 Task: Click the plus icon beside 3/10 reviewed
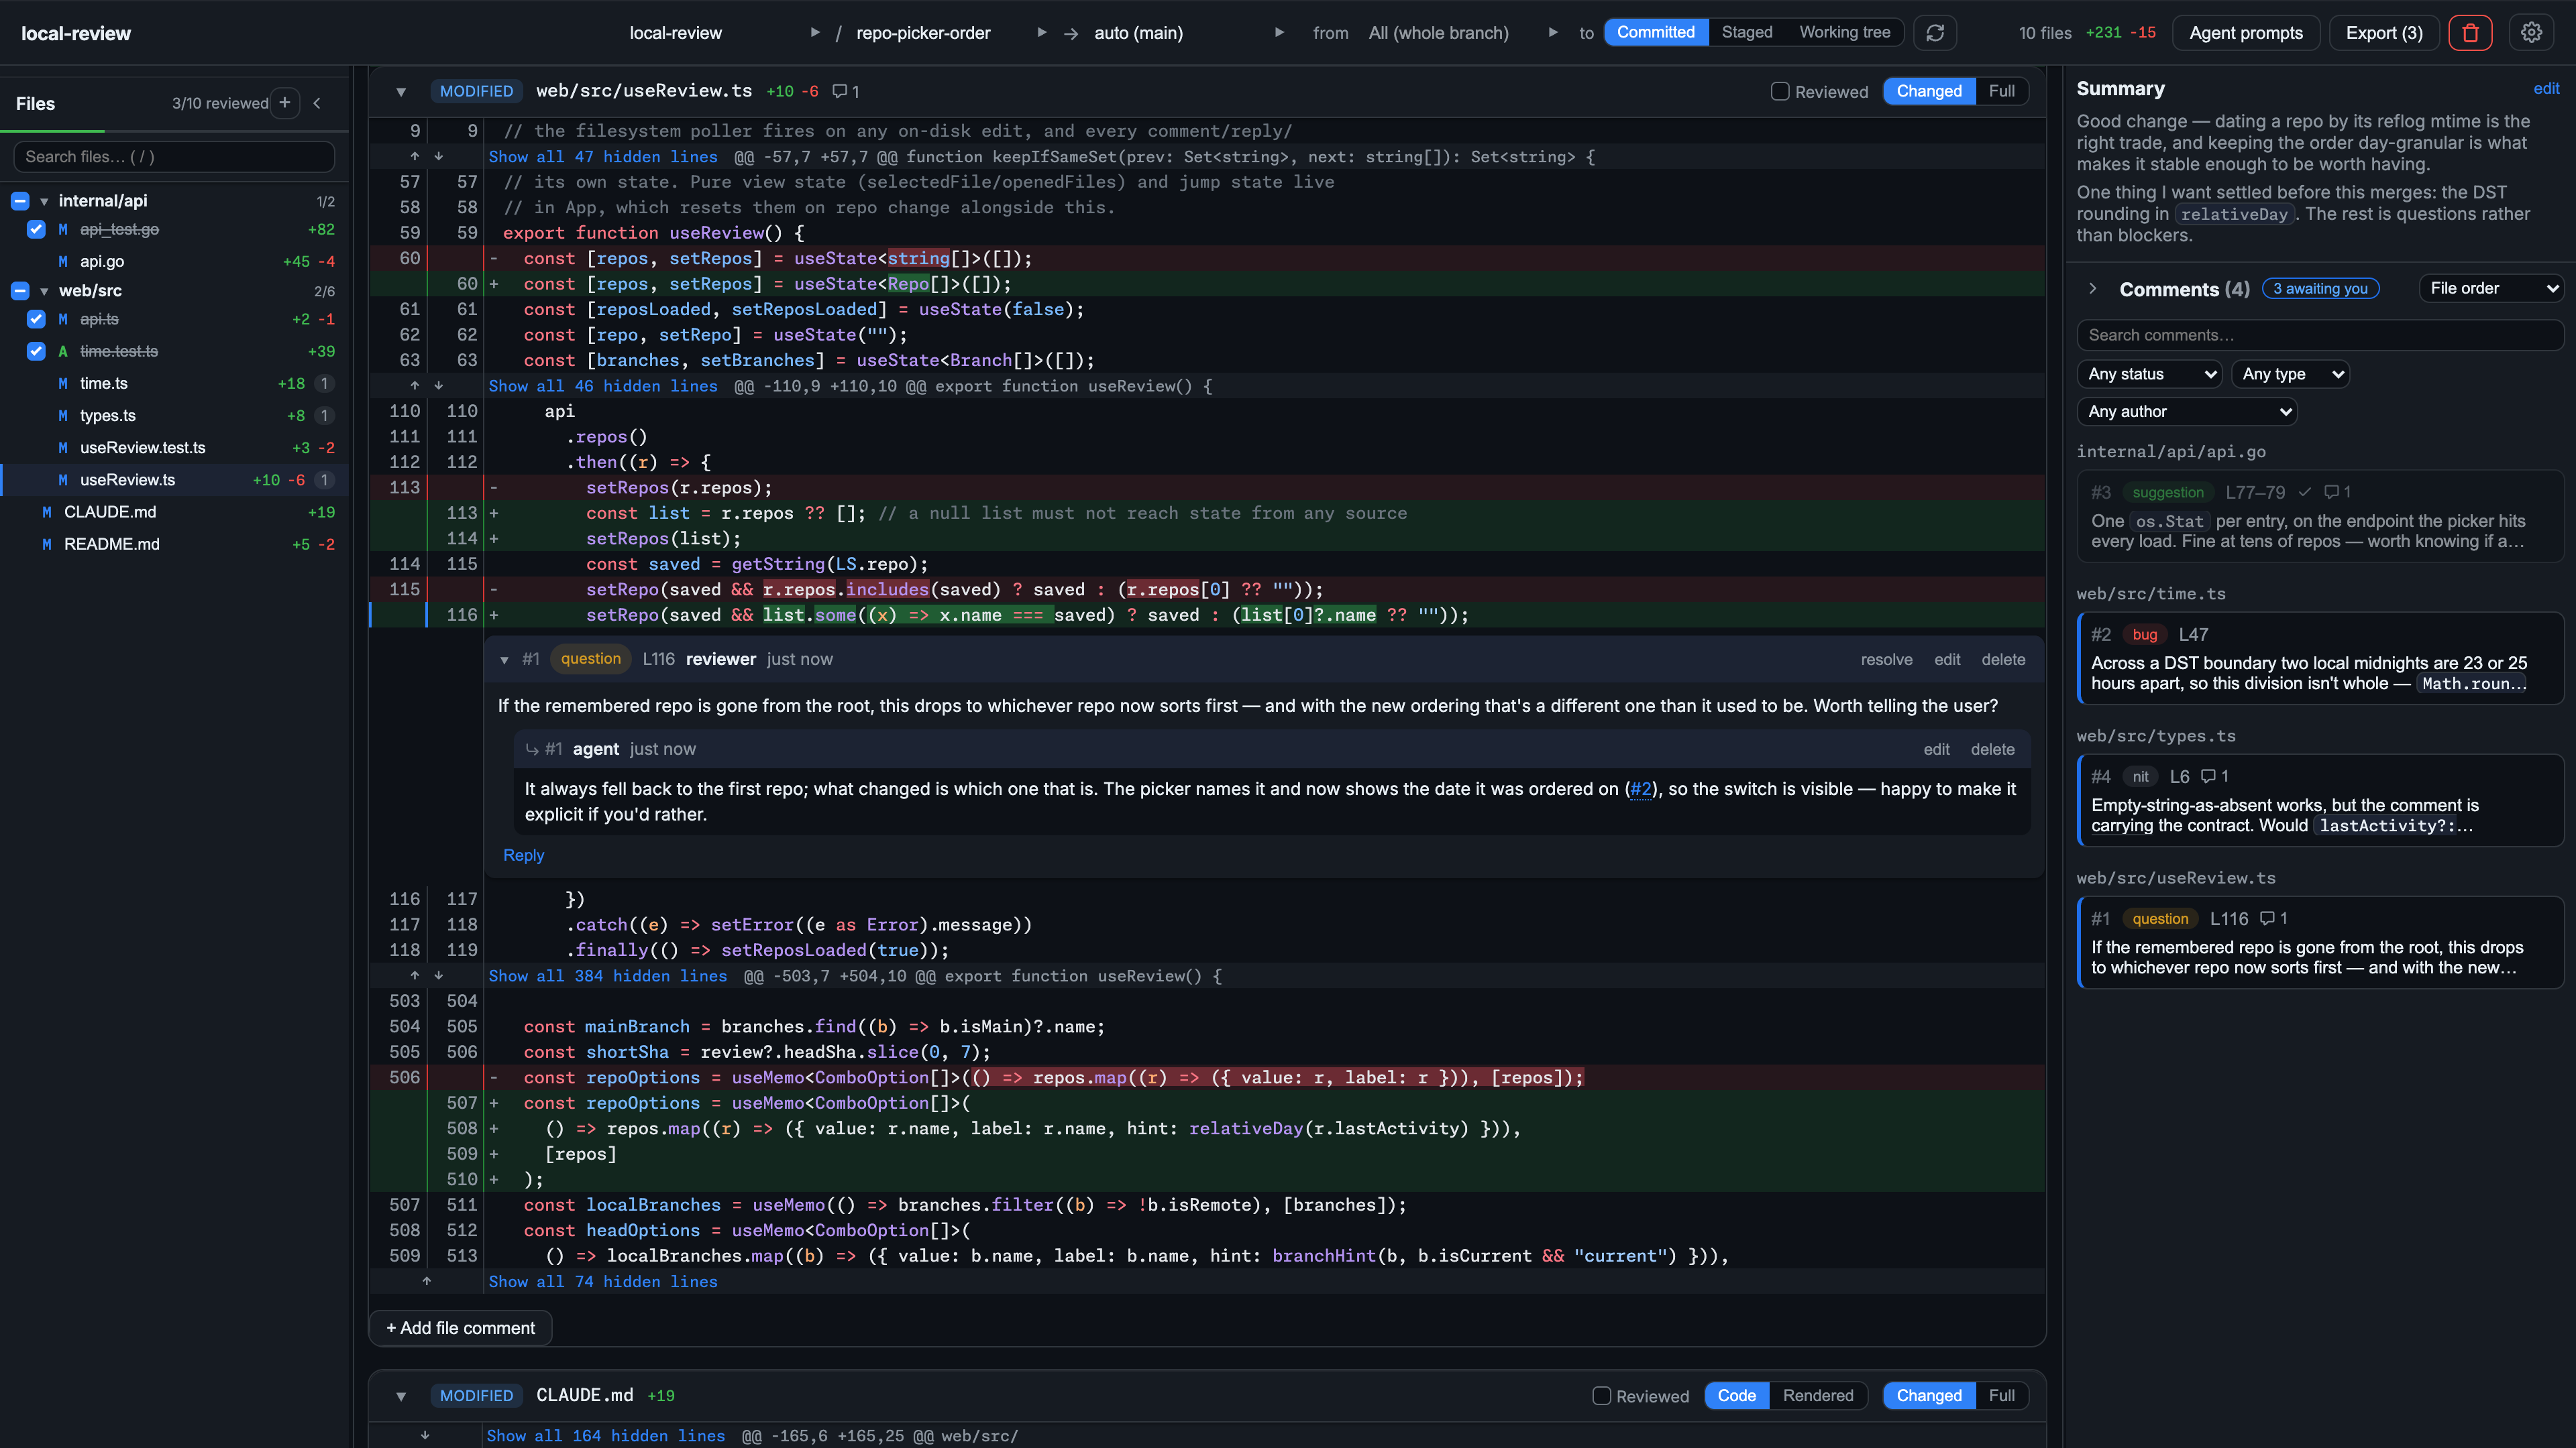click(x=285, y=103)
